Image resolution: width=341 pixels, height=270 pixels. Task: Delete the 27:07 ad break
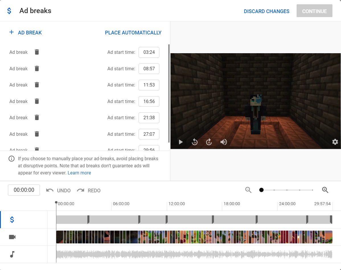[37, 134]
